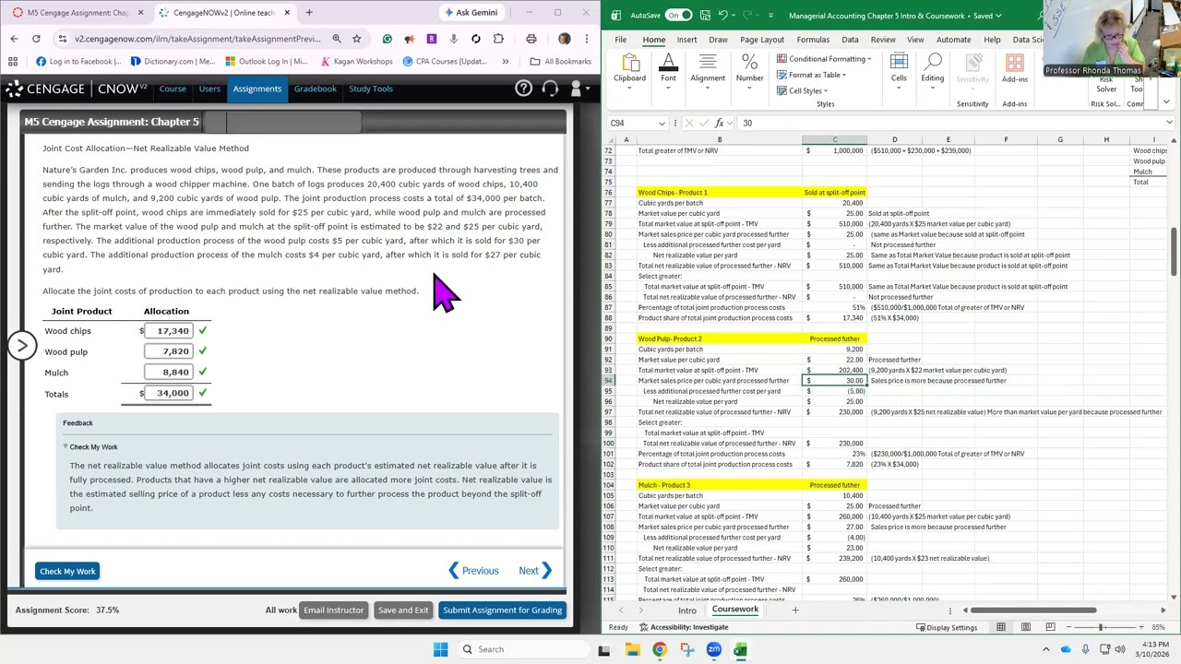
Task: Switch to the Intro worksheet tab
Action: click(x=687, y=611)
